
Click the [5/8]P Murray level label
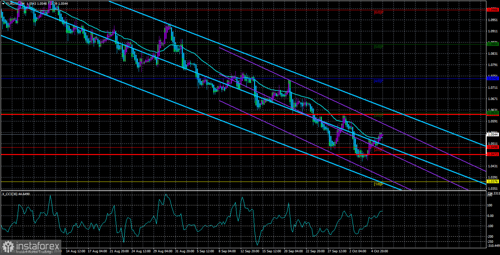coord(379,46)
